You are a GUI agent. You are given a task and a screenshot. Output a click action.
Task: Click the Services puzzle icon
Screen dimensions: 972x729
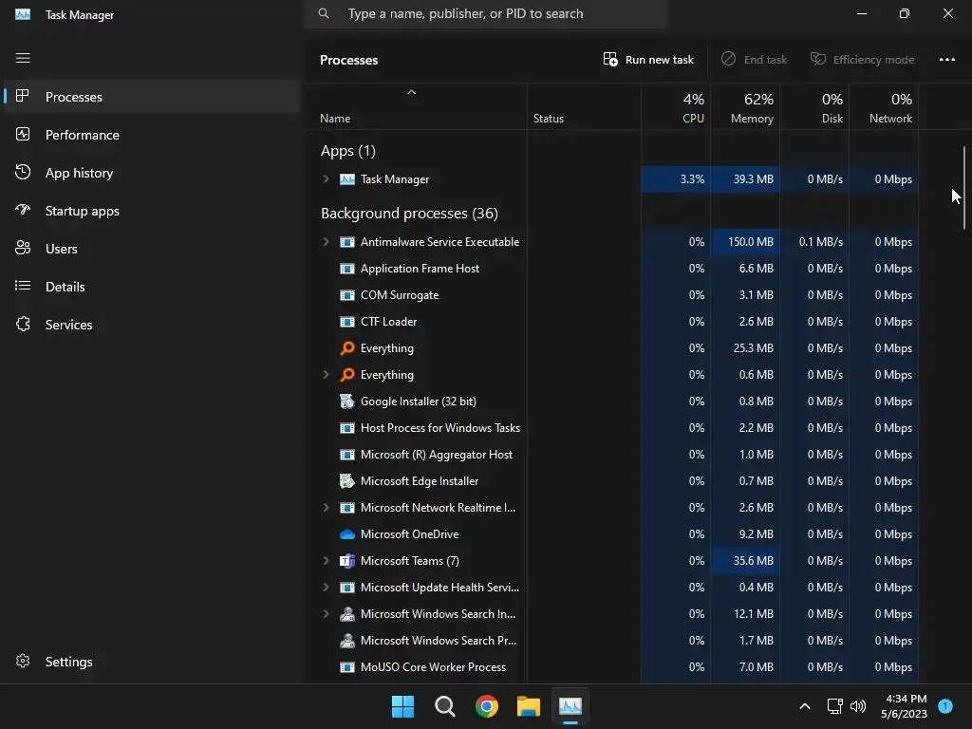pos(23,325)
